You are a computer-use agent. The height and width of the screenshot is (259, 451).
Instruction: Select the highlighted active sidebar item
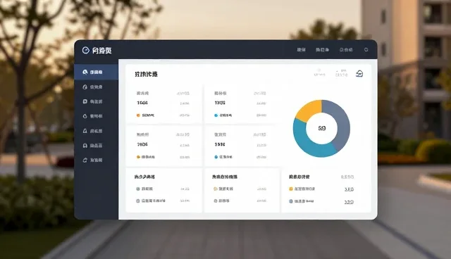(x=97, y=72)
